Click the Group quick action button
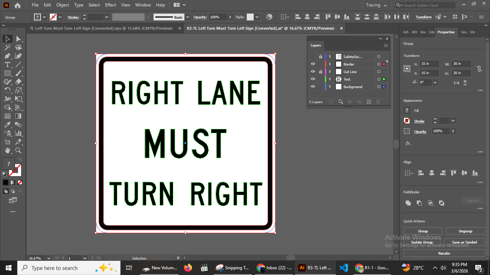Screen dimensions: 490x275 [x=423, y=231]
